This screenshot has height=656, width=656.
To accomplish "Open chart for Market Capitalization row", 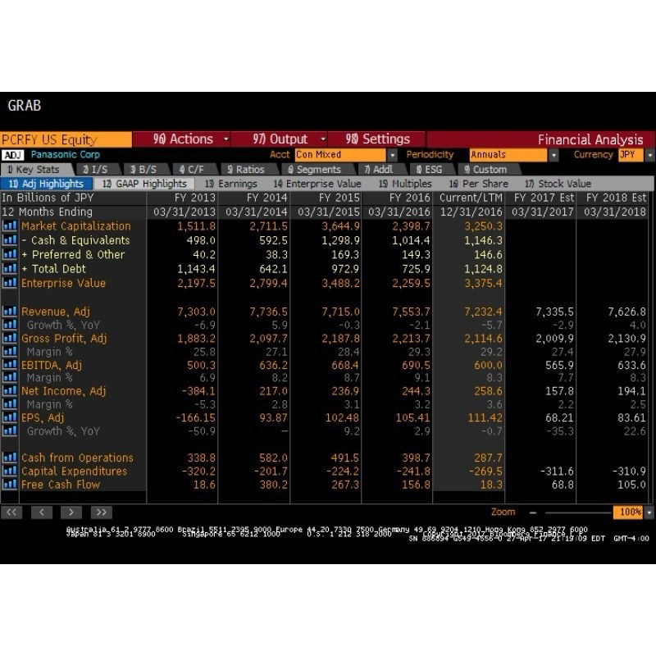I will point(9,225).
